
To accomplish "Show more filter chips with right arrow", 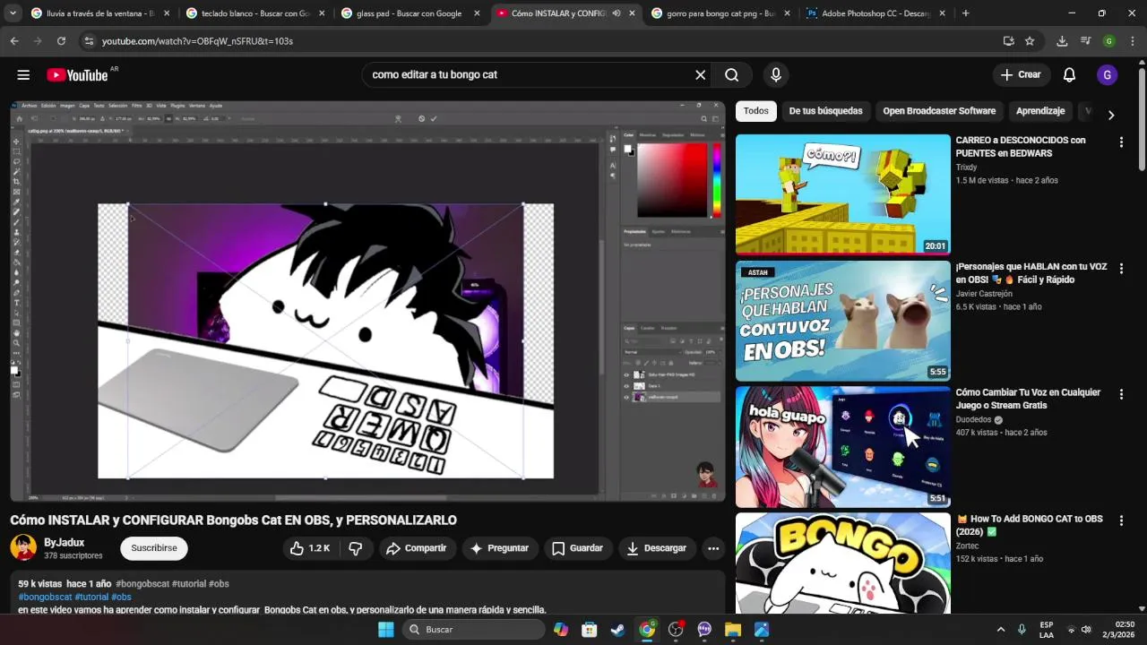I will 1111,115.
